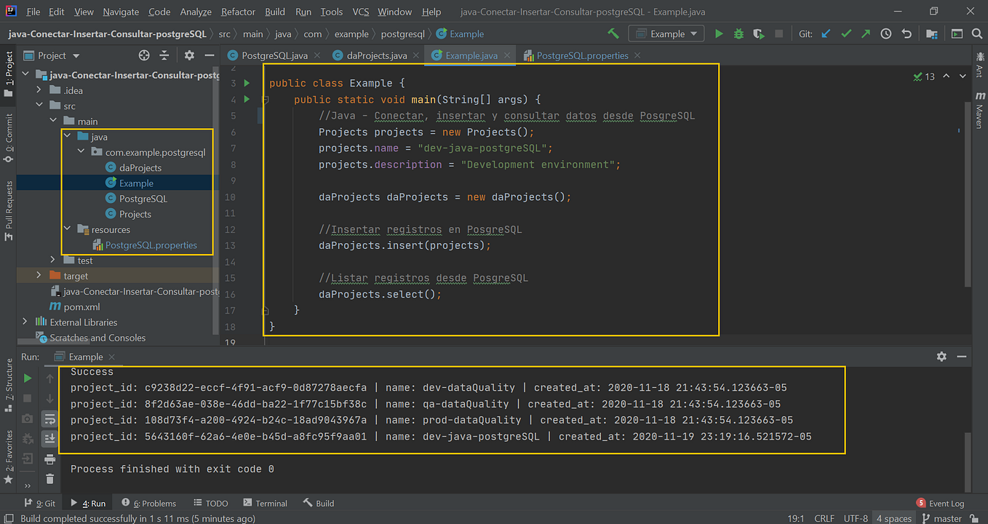This screenshot has width=988, height=524.
Task: Click the master branch widget
Action: tap(943, 517)
